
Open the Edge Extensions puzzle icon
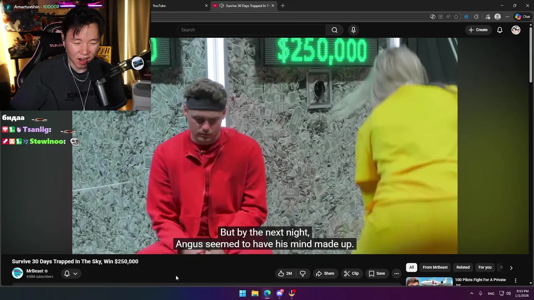476,17
